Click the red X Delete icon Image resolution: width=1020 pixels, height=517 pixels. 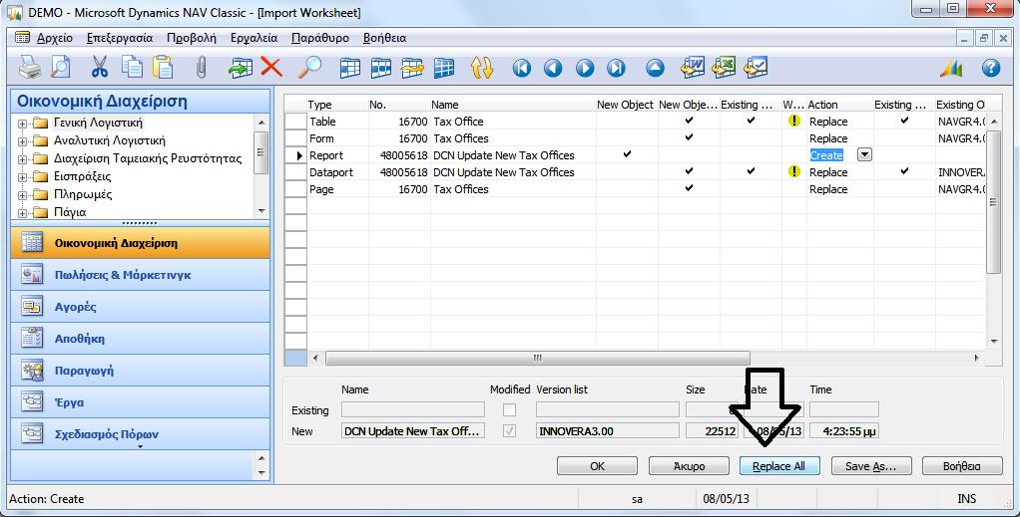pyautogui.click(x=271, y=67)
